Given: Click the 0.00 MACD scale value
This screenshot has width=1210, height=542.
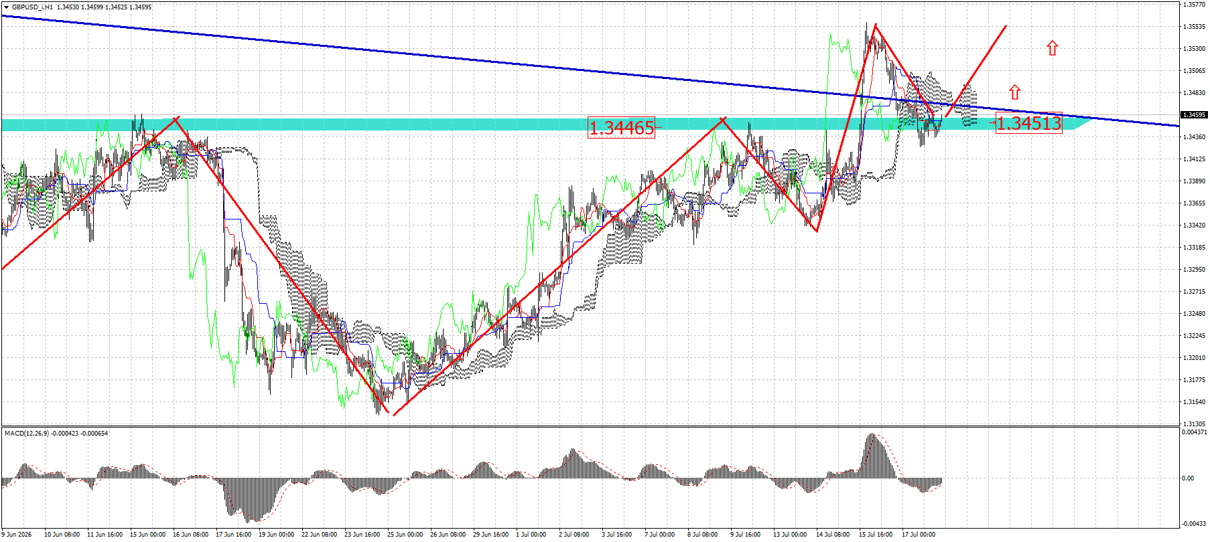Looking at the screenshot, I should point(1188,478).
